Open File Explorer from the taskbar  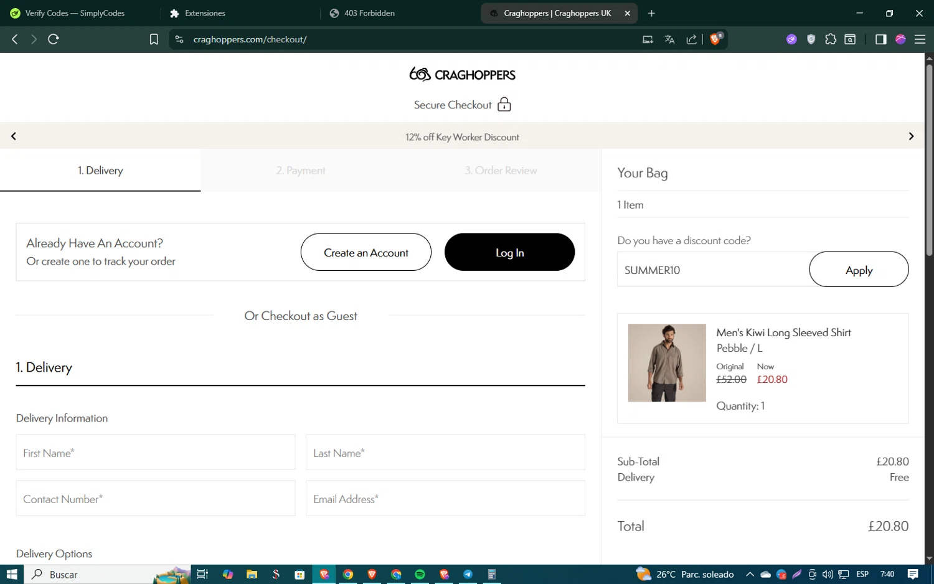pyautogui.click(x=252, y=574)
